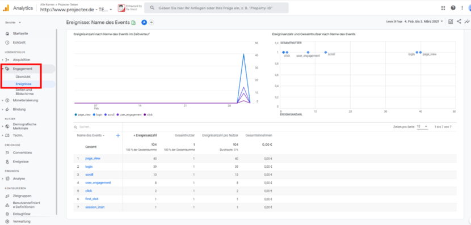Click the customize report edit icon
Viewport: 471px width, 225px height.
coord(451,22)
